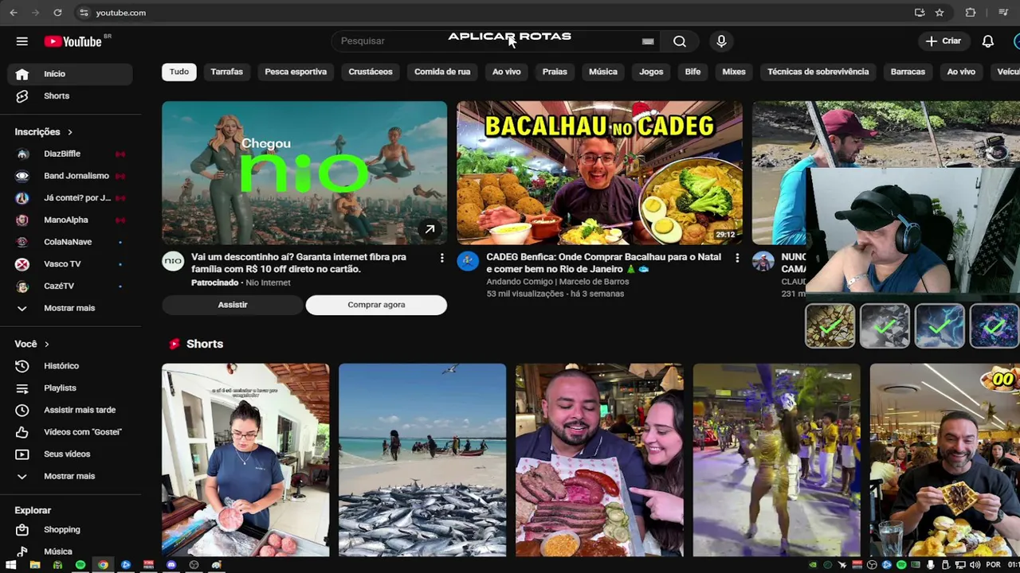Select the Mixes filter chip
The width and height of the screenshot is (1020, 573).
tap(734, 72)
